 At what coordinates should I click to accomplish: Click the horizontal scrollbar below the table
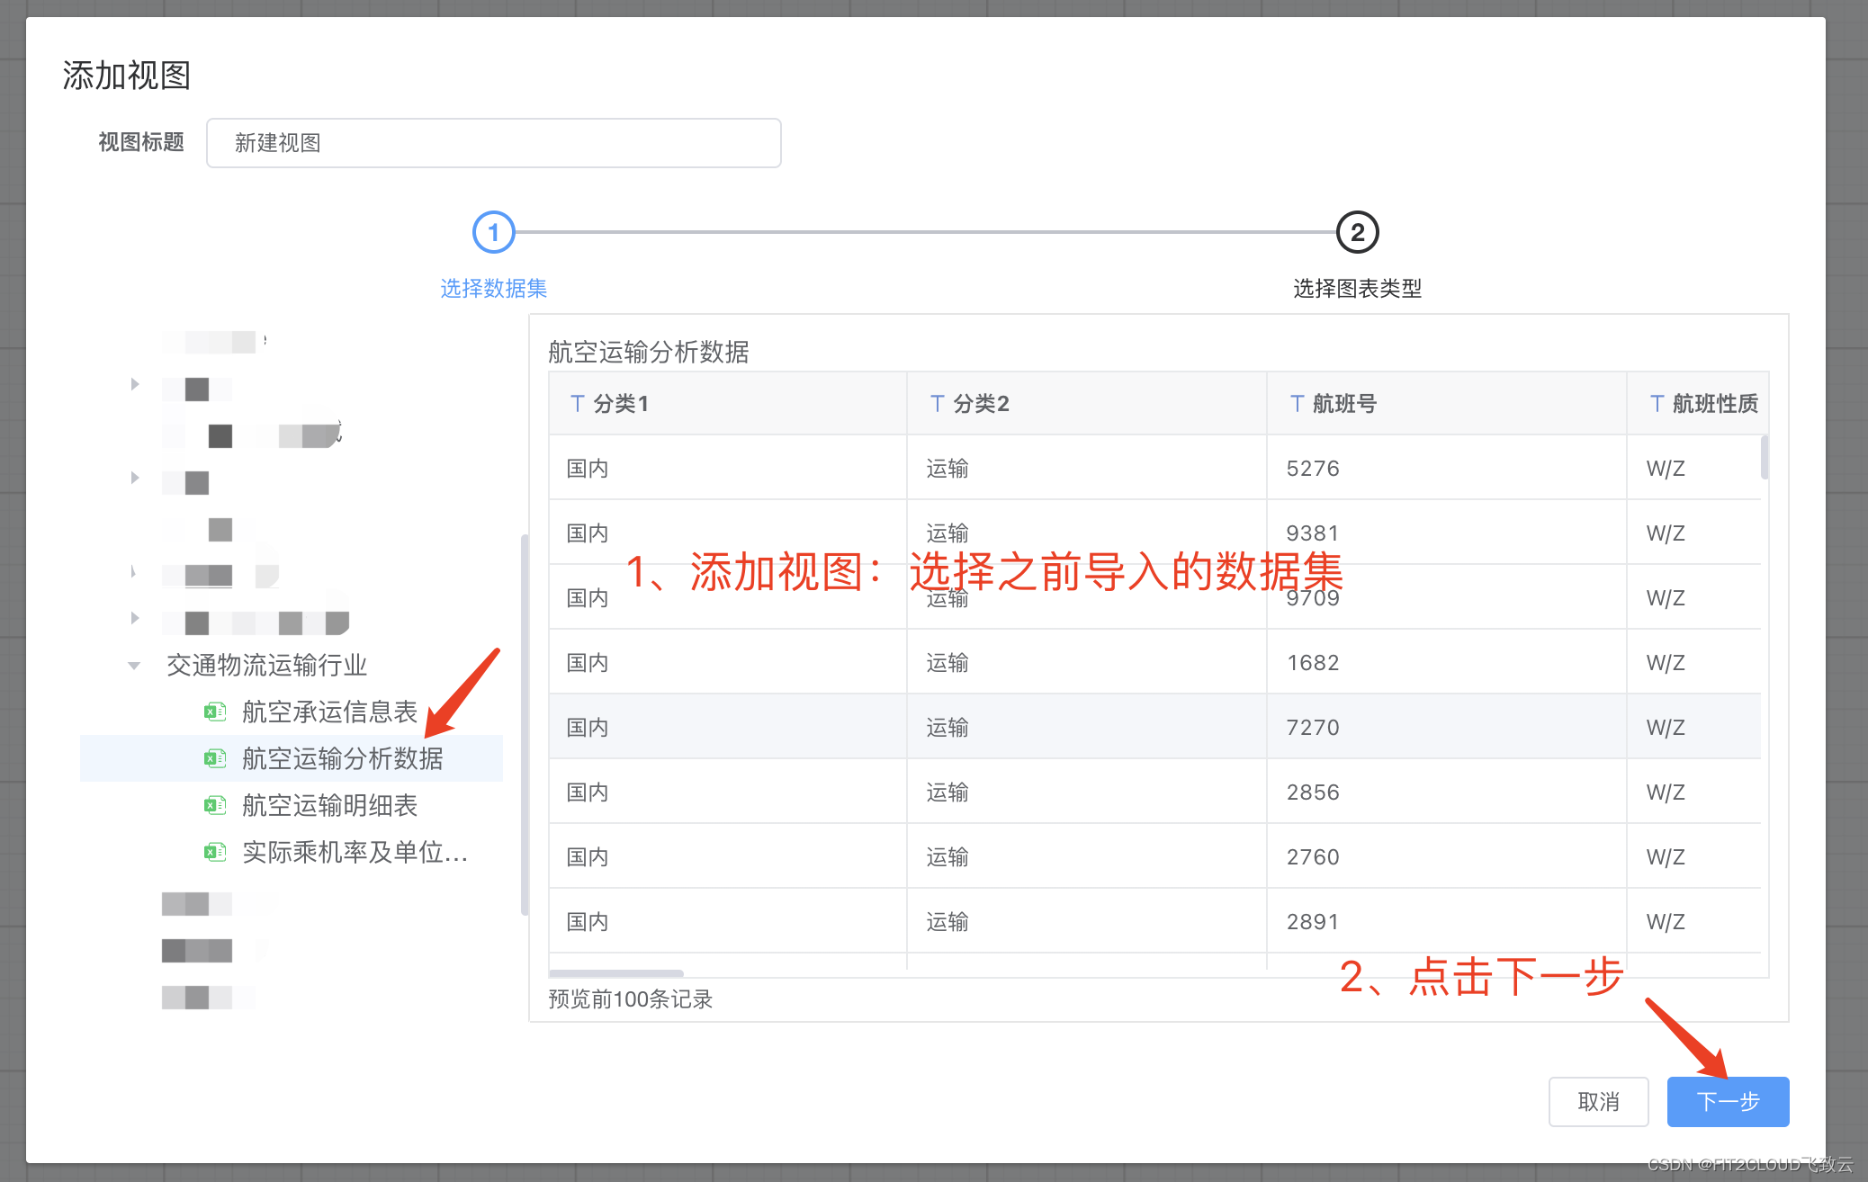pos(615,973)
